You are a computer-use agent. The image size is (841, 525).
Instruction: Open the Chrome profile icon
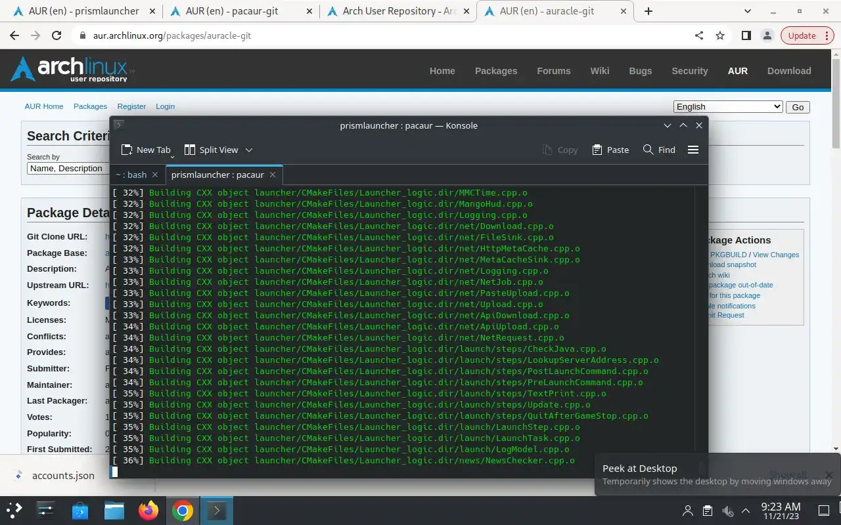click(767, 35)
